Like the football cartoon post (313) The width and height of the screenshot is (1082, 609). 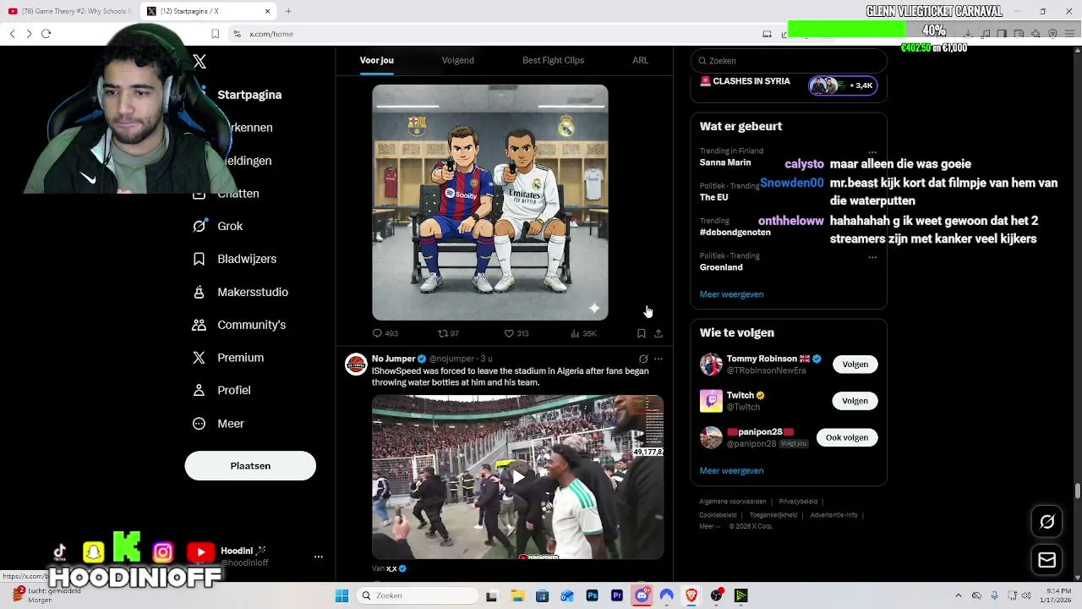pyautogui.click(x=516, y=333)
